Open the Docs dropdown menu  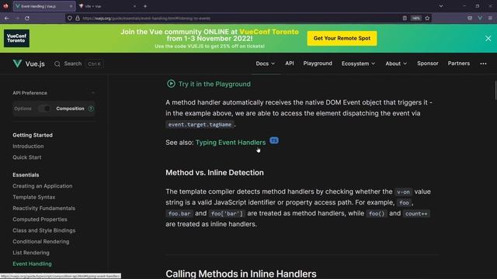(x=266, y=64)
